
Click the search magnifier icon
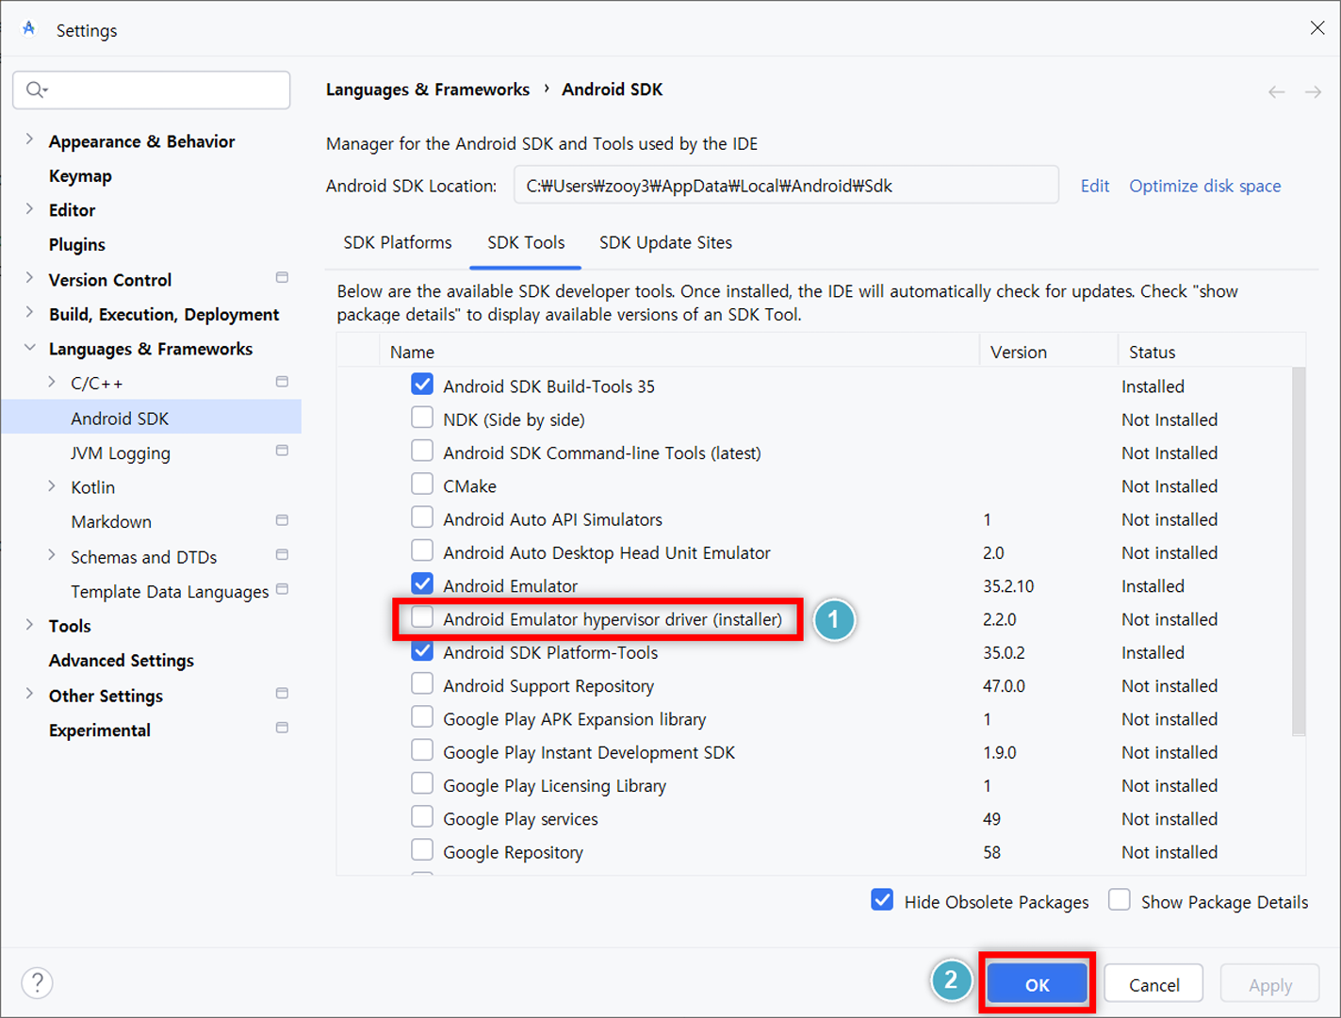36,90
